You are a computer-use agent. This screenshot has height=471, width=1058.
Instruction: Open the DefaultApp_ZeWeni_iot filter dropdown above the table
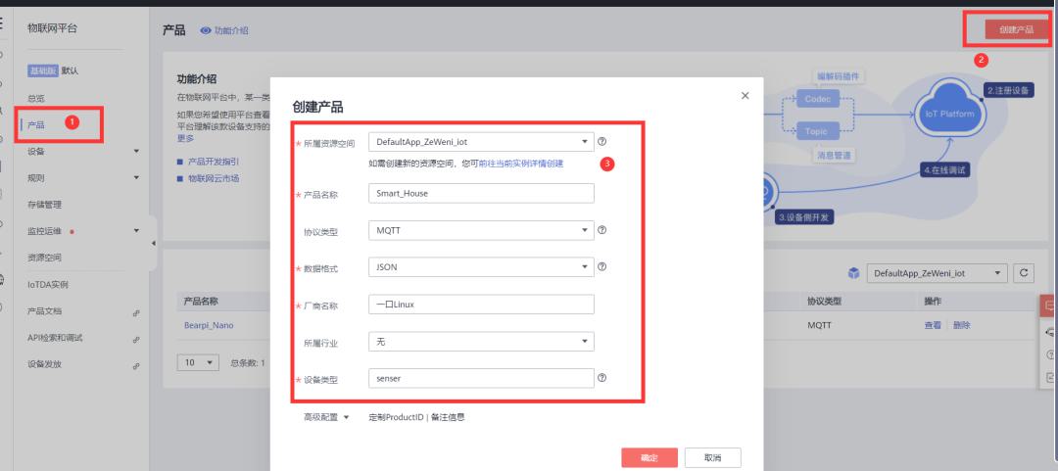coord(937,273)
